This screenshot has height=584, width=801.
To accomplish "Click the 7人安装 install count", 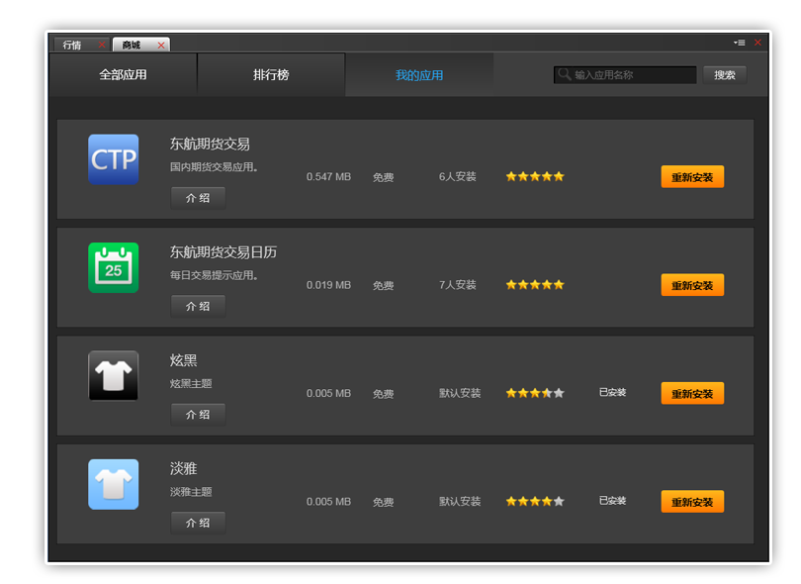I will (458, 285).
